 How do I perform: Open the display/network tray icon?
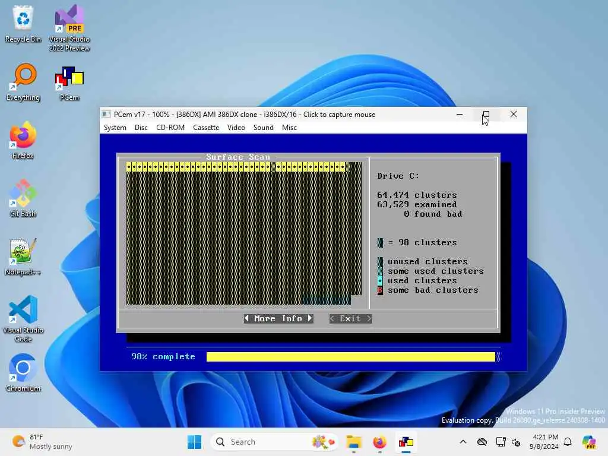point(501,442)
